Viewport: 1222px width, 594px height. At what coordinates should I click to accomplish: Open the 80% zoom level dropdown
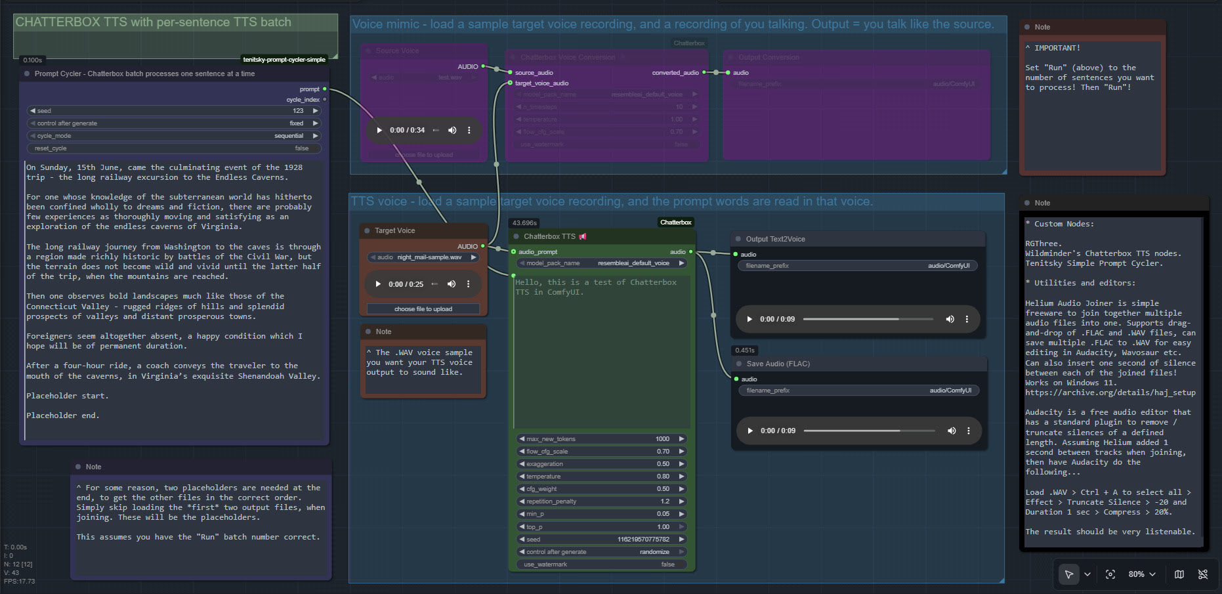pos(1142,574)
